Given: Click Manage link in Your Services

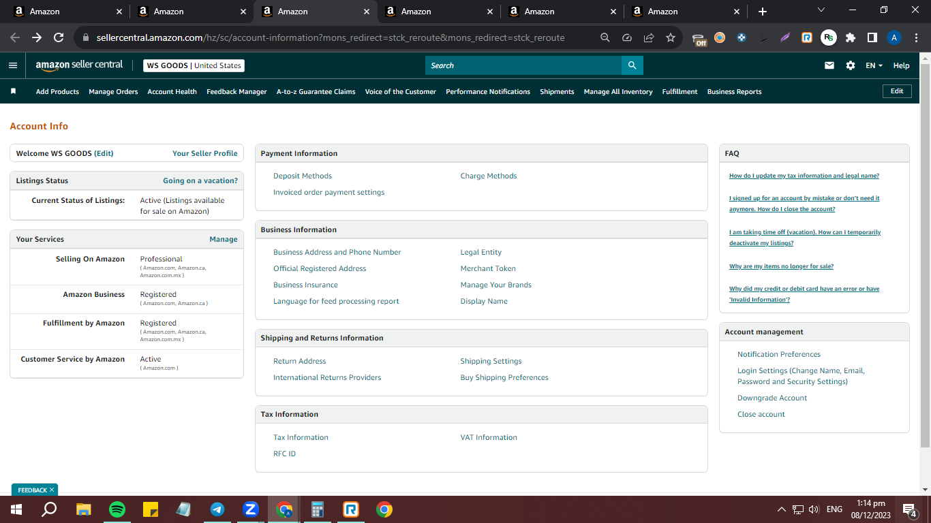Looking at the screenshot, I should (224, 239).
